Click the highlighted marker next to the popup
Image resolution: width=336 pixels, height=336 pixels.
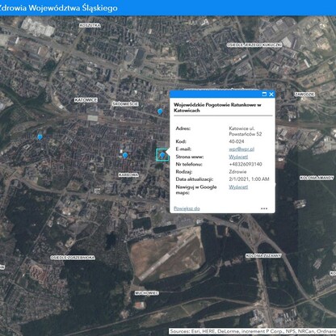pos(162,155)
